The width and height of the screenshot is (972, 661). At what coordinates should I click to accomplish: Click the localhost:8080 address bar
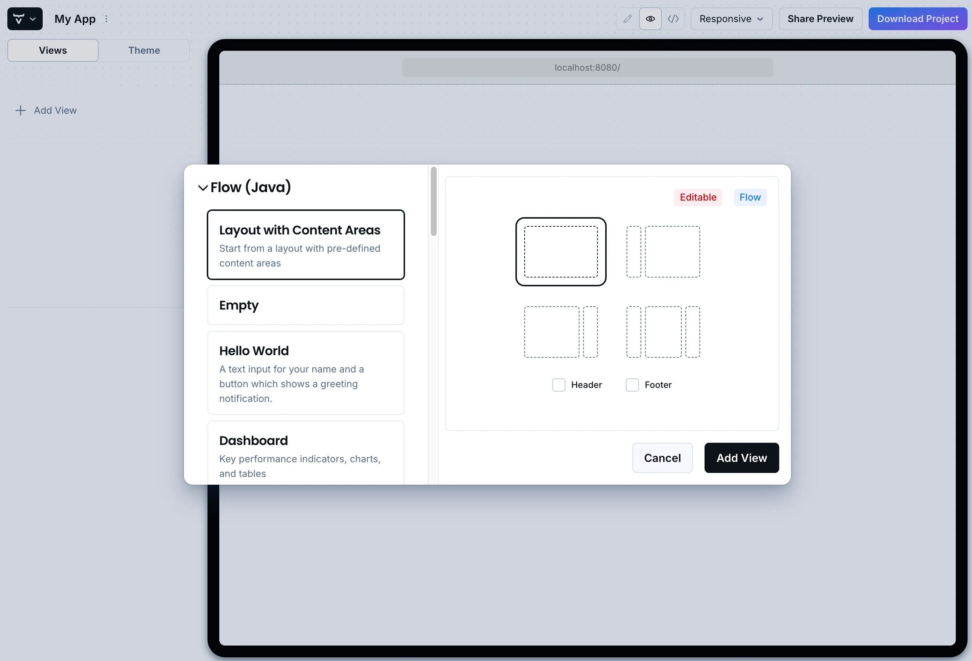pyautogui.click(x=587, y=67)
